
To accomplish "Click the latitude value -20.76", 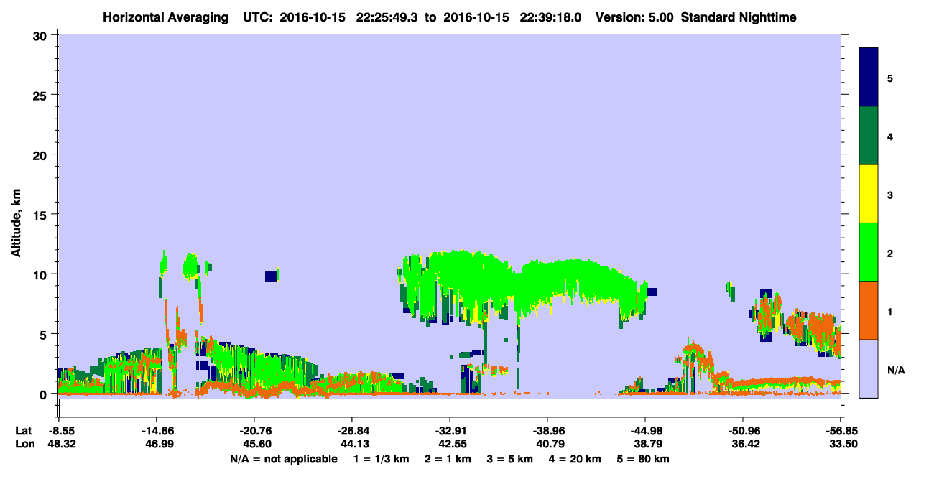I will (x=254, y=431).
